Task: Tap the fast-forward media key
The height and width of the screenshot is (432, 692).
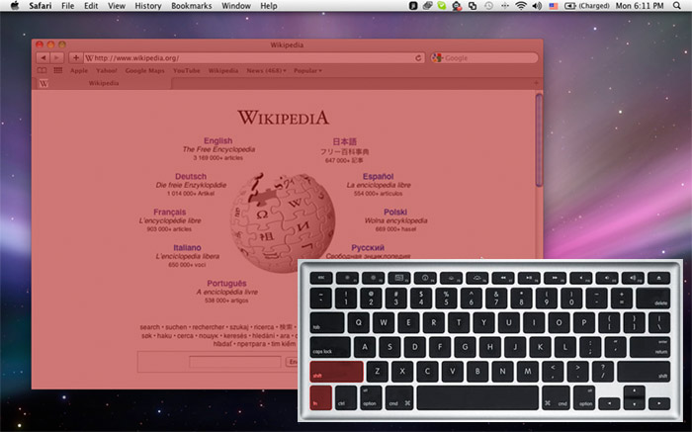Action: click(555, 278)
